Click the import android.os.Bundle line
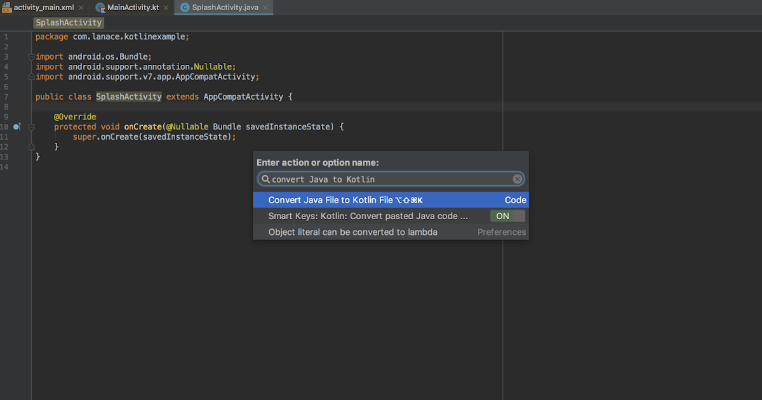762x400 pixels. pyautogui.click(x=93, y=57)
